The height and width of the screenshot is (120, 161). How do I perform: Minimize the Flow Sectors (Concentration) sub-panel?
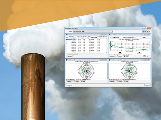pyautogui.click(x=100, y=60)
